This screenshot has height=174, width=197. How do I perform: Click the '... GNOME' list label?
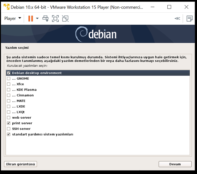(x=21, y=78)
